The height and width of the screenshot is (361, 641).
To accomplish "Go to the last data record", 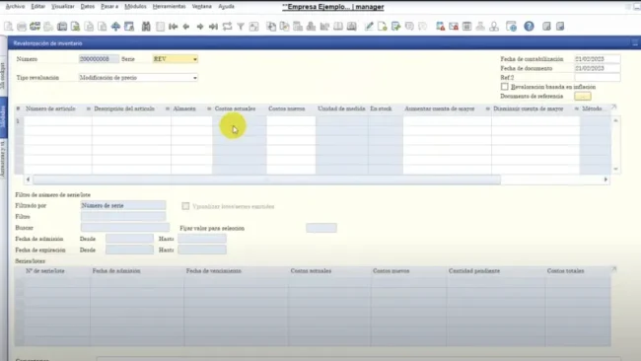I will click(x=213, y=27).
